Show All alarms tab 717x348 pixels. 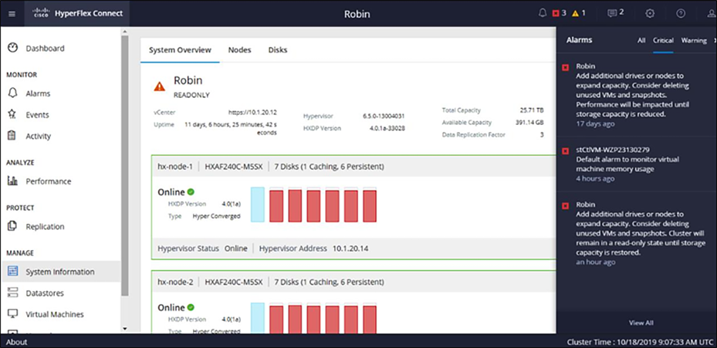(x=641, y=40)
